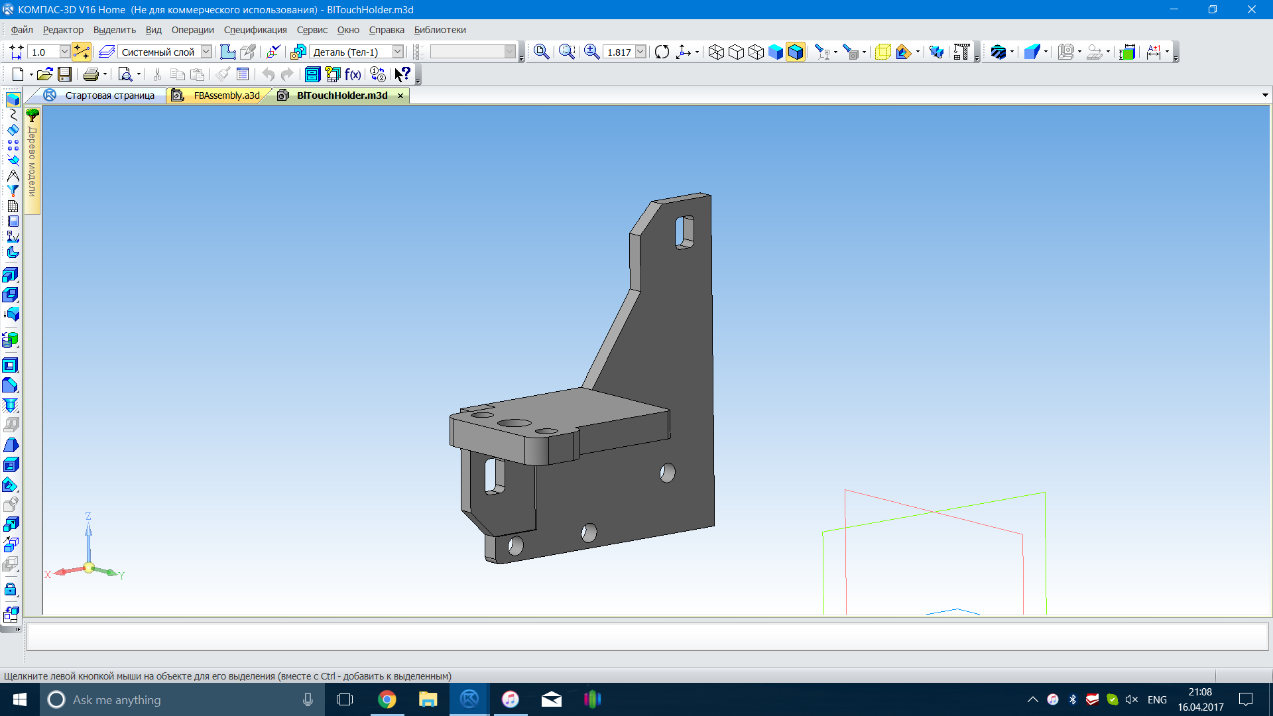The image size is (1273, 716).
Task: Open a file with the folder icon
Action: point(44,74)
